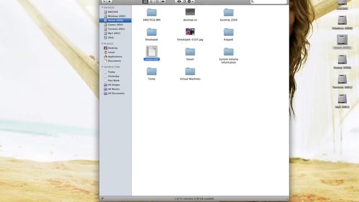Select the Fénykepek-0107.jpg image thumbnail

tap(190, 32)
